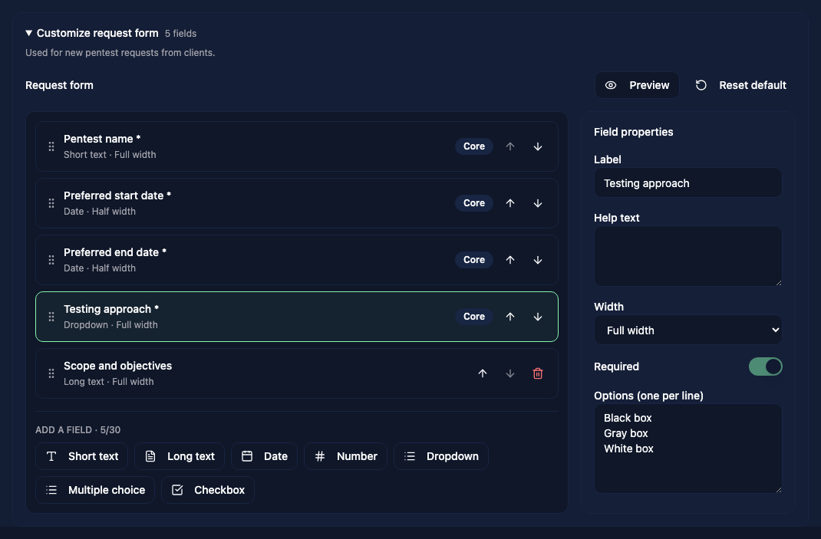Click the Core badge on Preferred end date
The image size is (821, 539).
coord(474,260)
